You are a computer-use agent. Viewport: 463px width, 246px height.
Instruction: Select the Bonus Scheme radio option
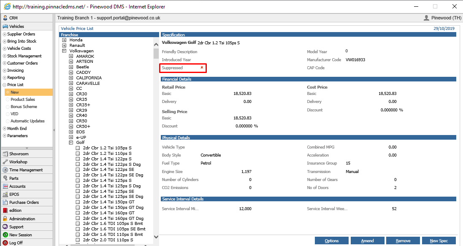(x=8, y=107)
